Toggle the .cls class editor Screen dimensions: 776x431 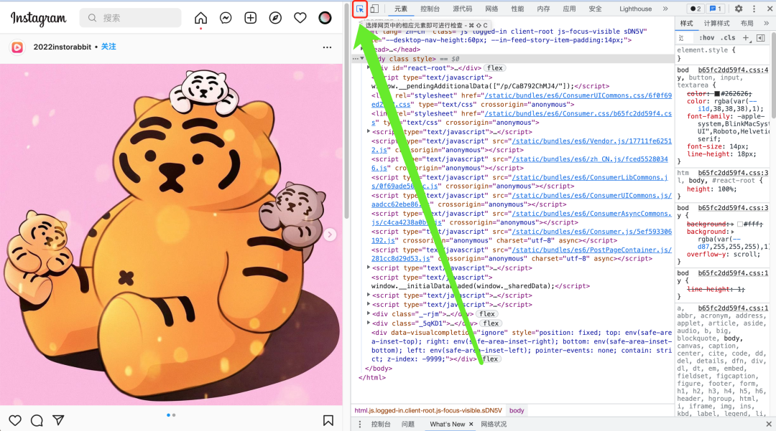pos(729,37)
